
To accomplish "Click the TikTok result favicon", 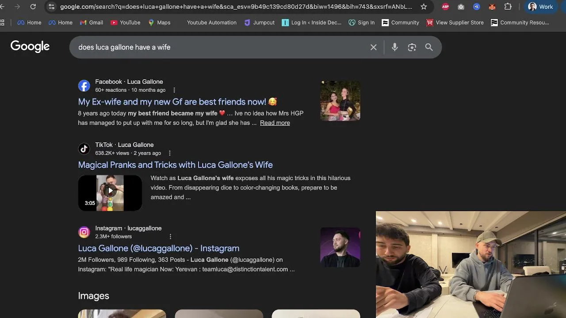I will [84, 149].
